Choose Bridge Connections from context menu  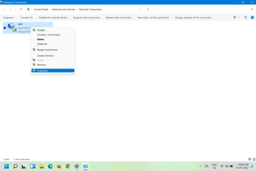point(47,50)
